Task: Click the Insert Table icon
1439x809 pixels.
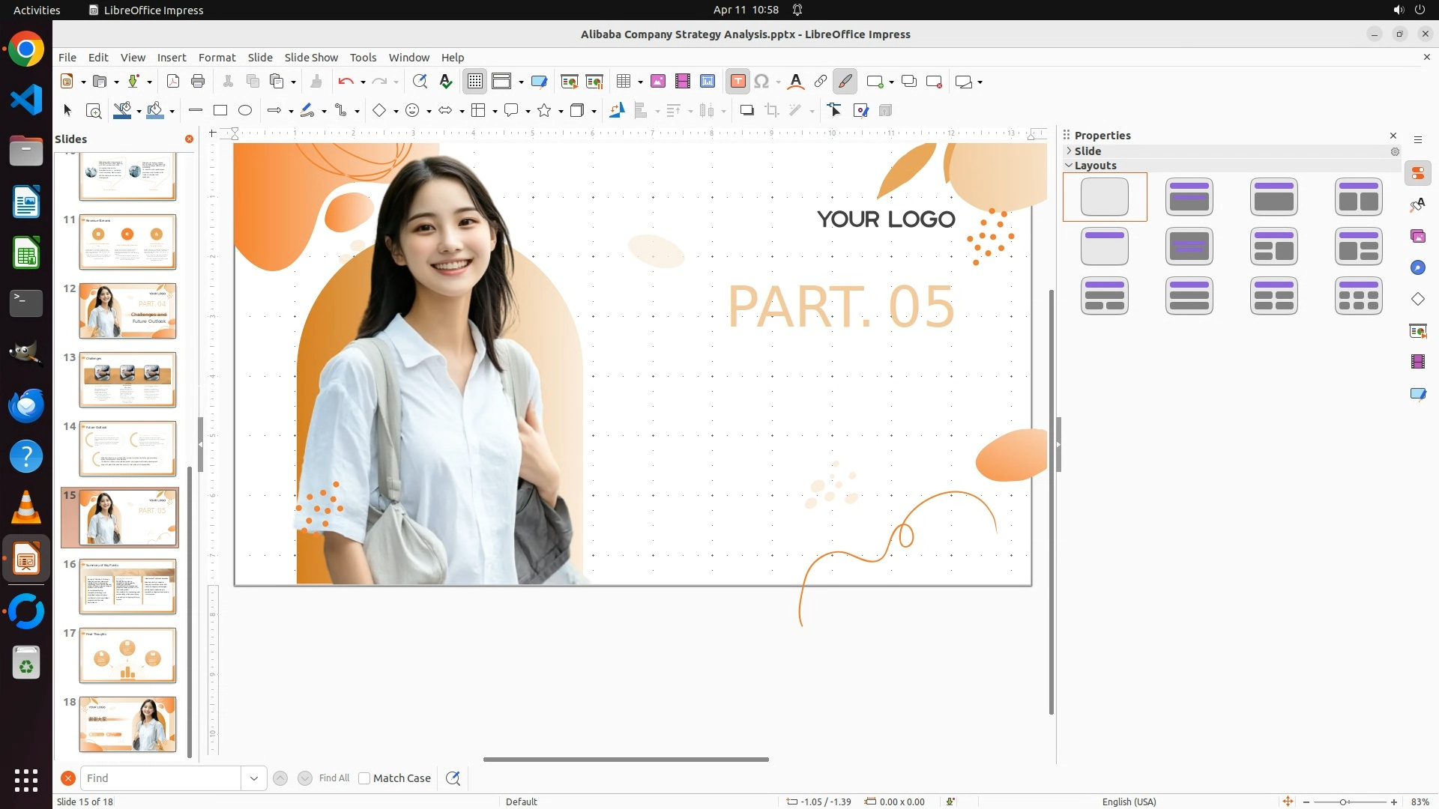Action: coord(624,82)
